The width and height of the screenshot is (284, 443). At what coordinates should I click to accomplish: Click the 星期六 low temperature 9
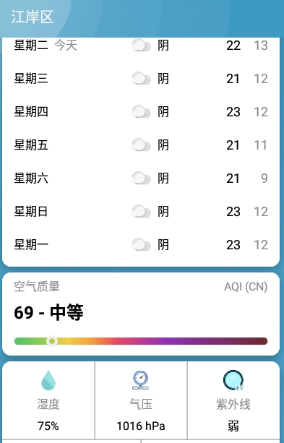coord(264,179)
